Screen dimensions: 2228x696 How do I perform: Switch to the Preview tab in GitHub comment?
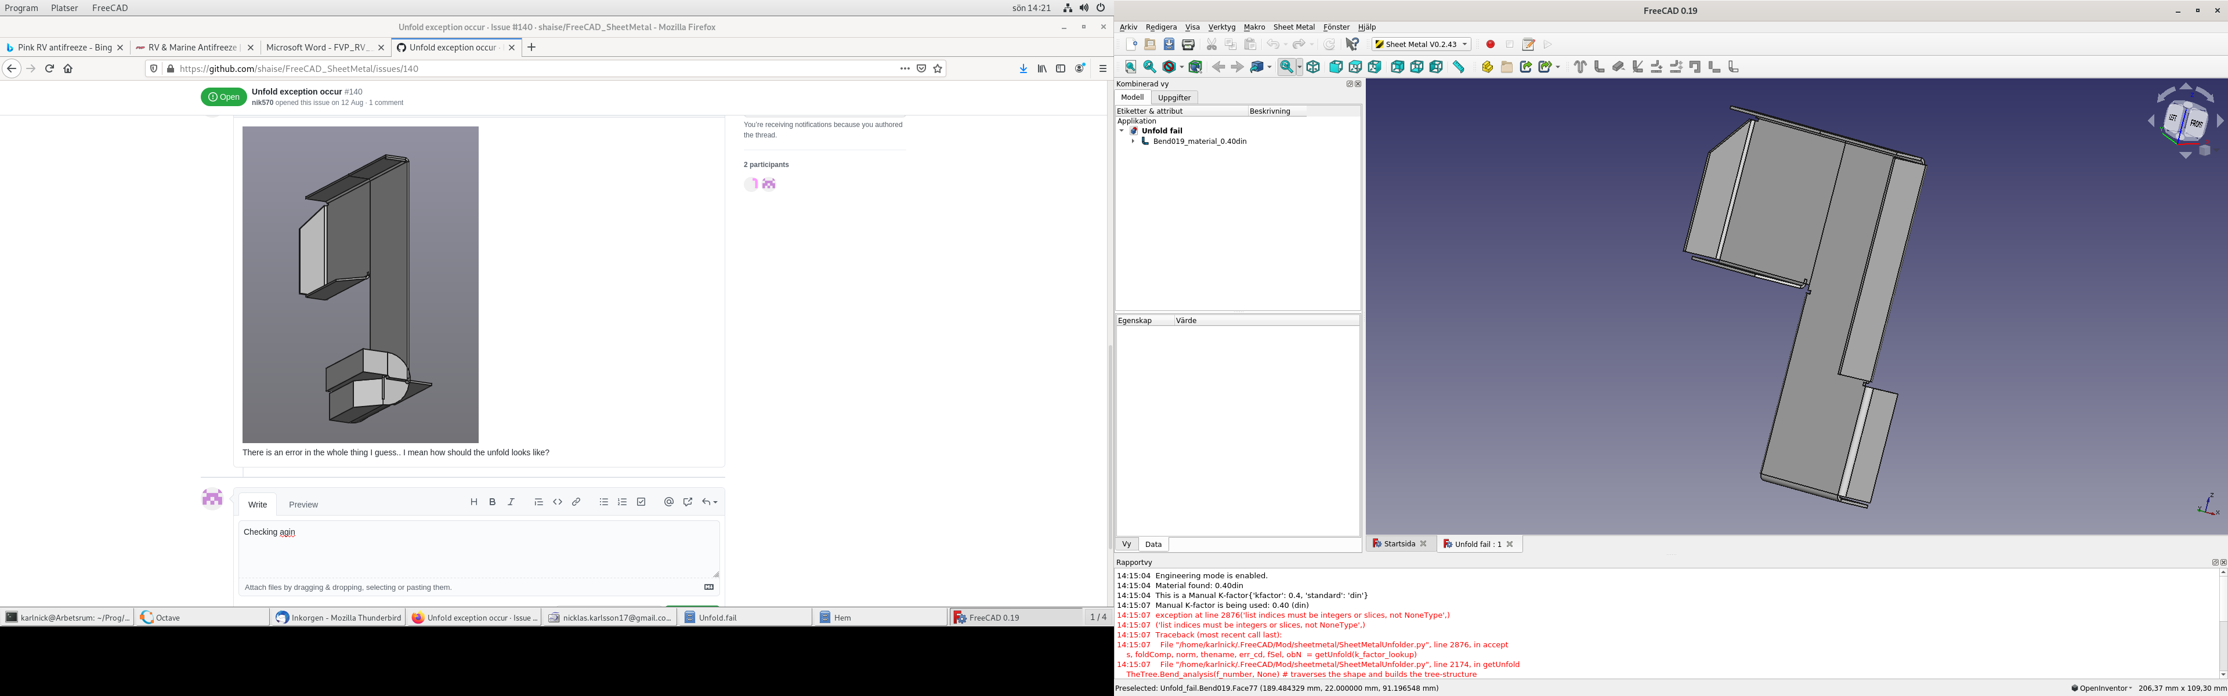click(x=303, y=504)
